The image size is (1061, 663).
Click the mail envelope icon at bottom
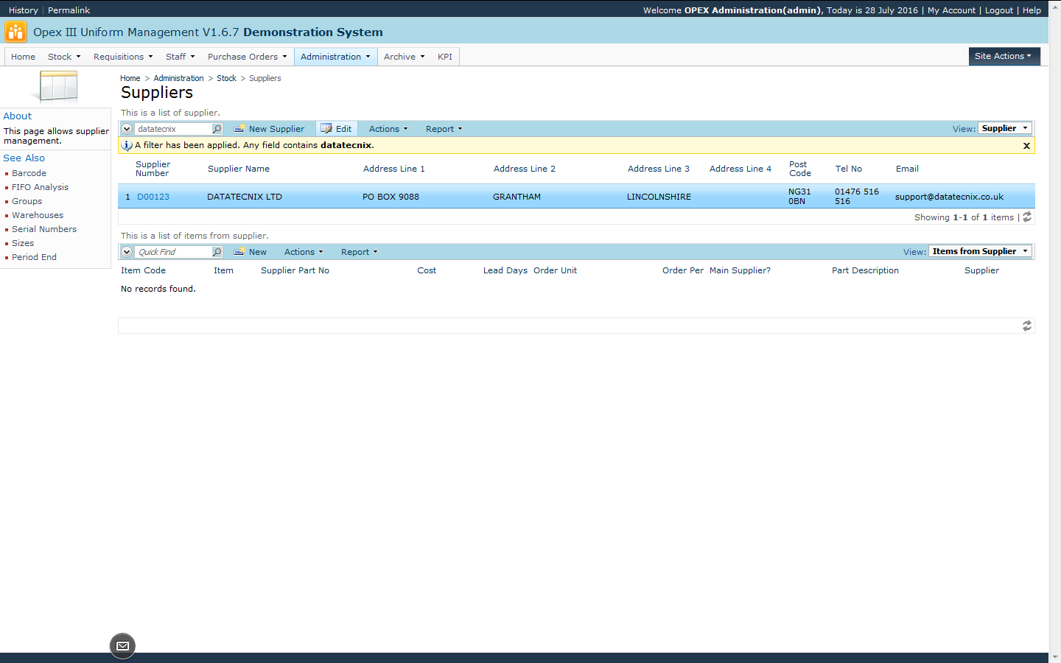pyautogui.click(x=122, y=646)
